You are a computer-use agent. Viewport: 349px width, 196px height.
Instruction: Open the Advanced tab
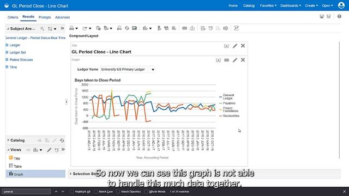coord(62,17)
